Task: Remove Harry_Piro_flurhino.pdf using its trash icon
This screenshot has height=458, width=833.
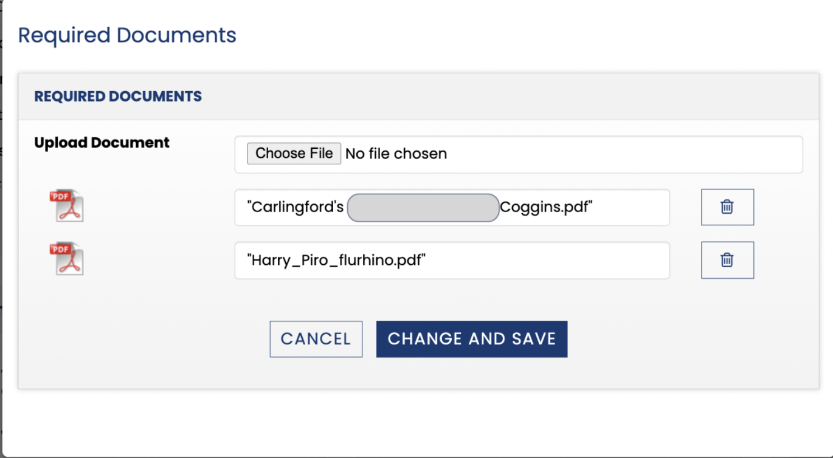Action: coord(727,260)
